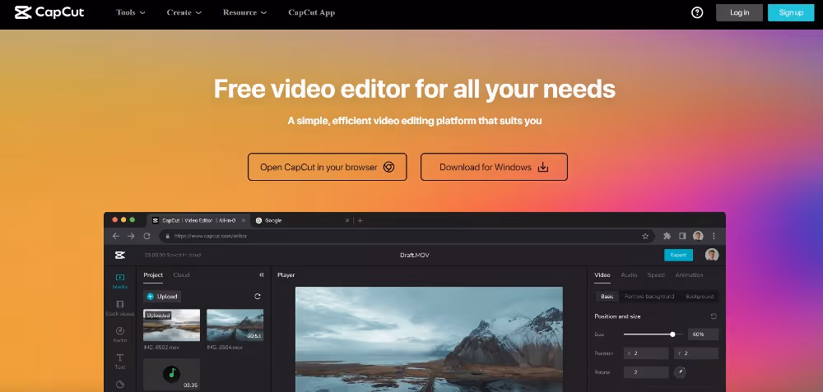Open the Audio properties tab
823x392 pixels.
coord(629,274)
